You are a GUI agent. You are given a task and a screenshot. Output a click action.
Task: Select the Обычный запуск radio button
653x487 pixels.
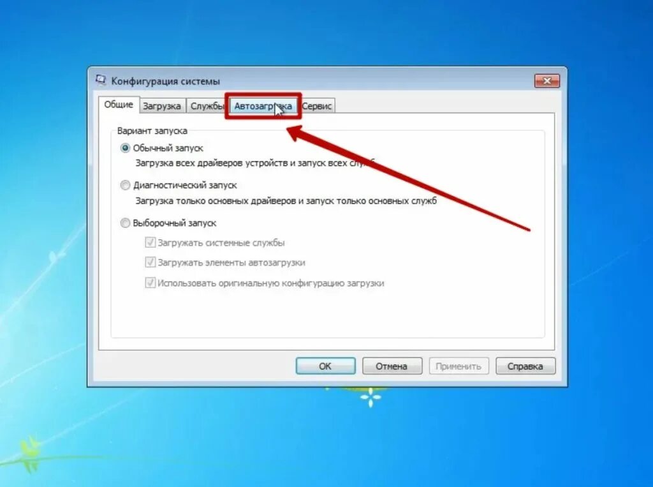click(125, 148)
